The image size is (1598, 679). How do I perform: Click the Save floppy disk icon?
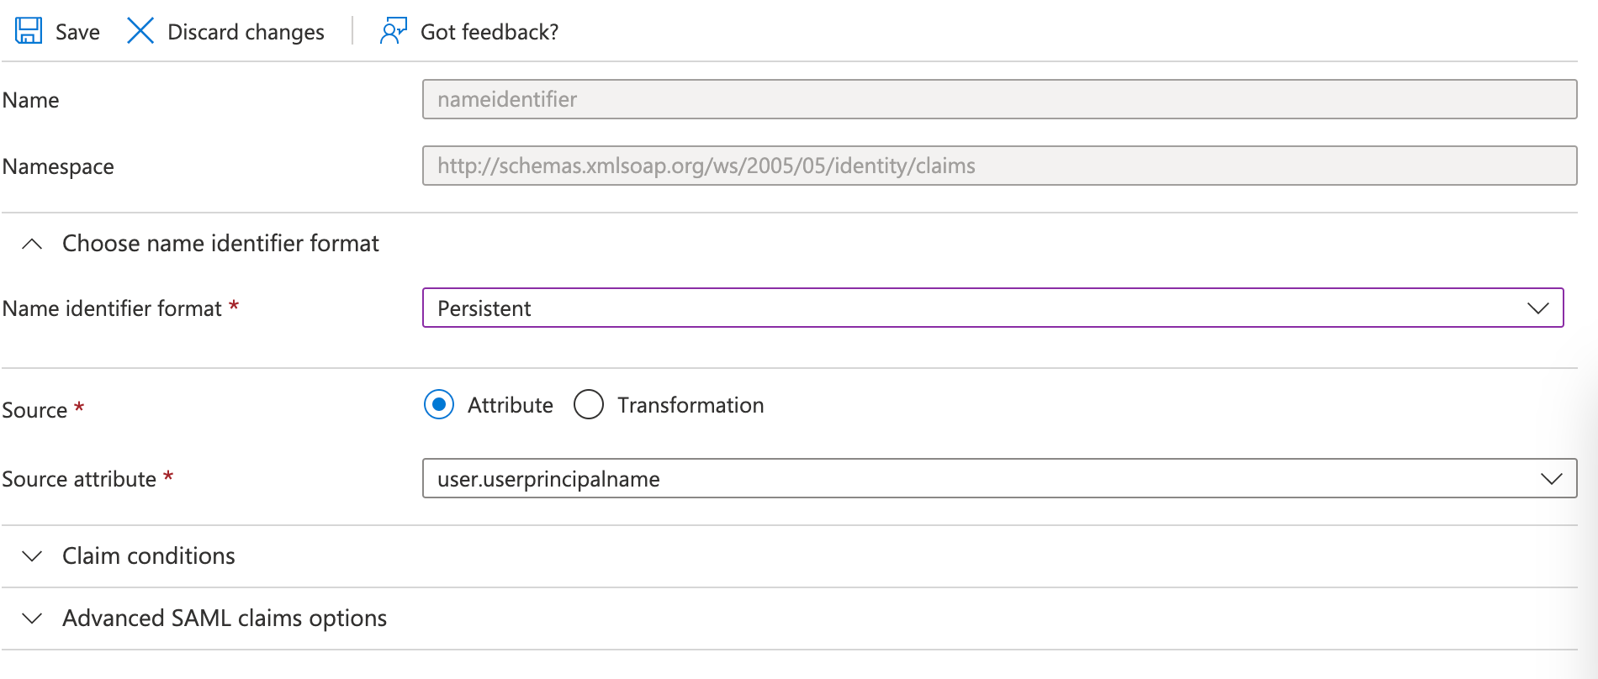(29, 31)
